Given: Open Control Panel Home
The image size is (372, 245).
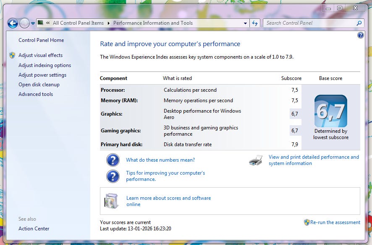Looking at the screenshot, I should 41,40.
